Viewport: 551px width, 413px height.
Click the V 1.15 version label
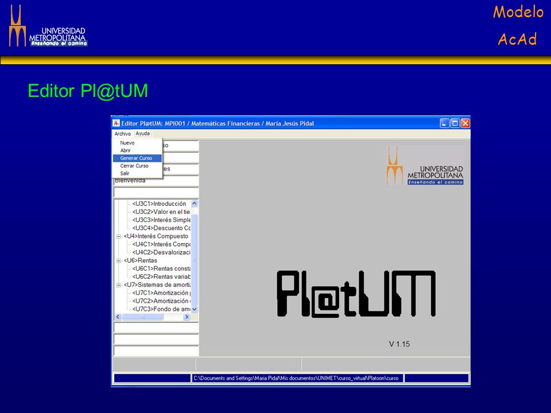399,344
